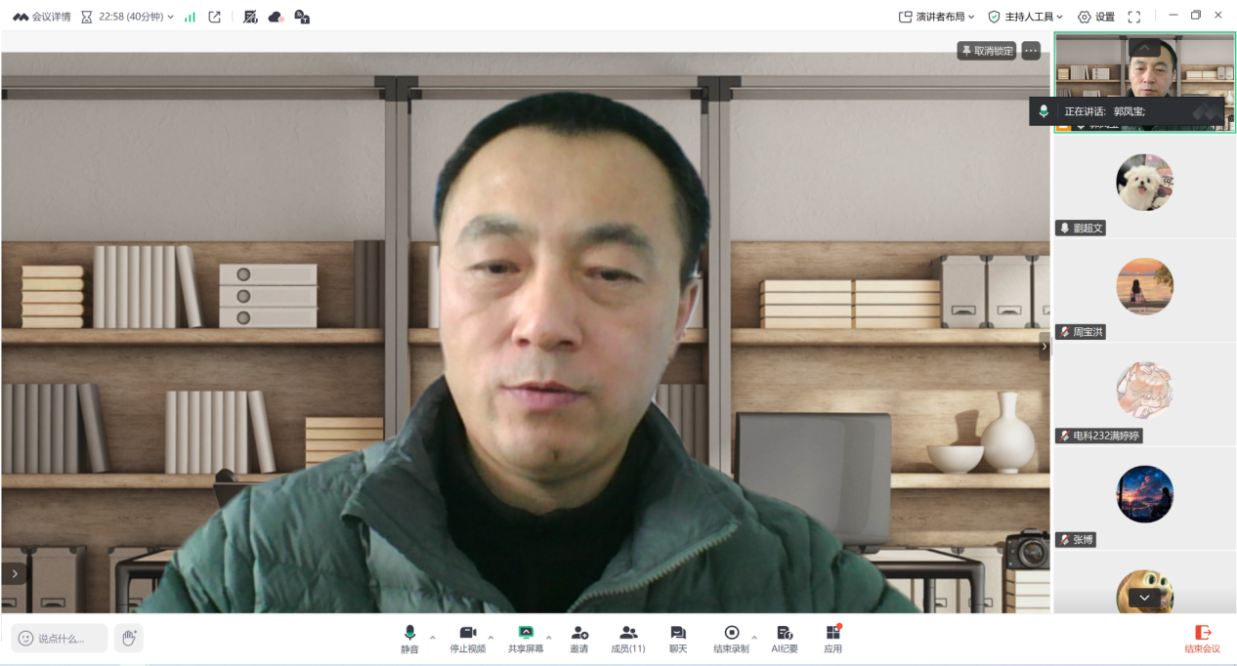The width and height of the screenshot is (1237, 666).
Task: Expand the 演讲者布局 layout dropdown
Action: pos(936,17)
